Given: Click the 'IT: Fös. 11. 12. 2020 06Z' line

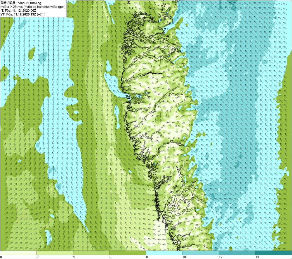Looking at the screenshot, I should pos(18,11).
